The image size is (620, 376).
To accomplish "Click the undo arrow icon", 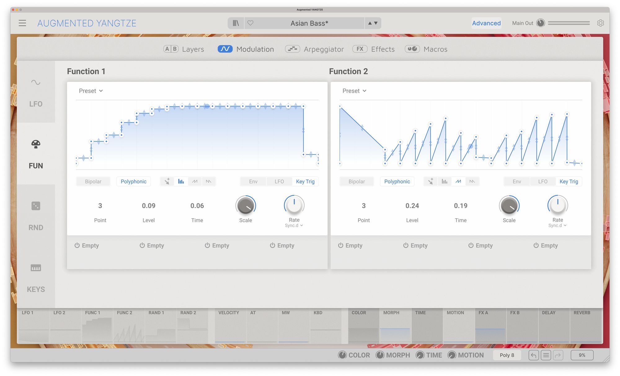I will tap(534, 355).
